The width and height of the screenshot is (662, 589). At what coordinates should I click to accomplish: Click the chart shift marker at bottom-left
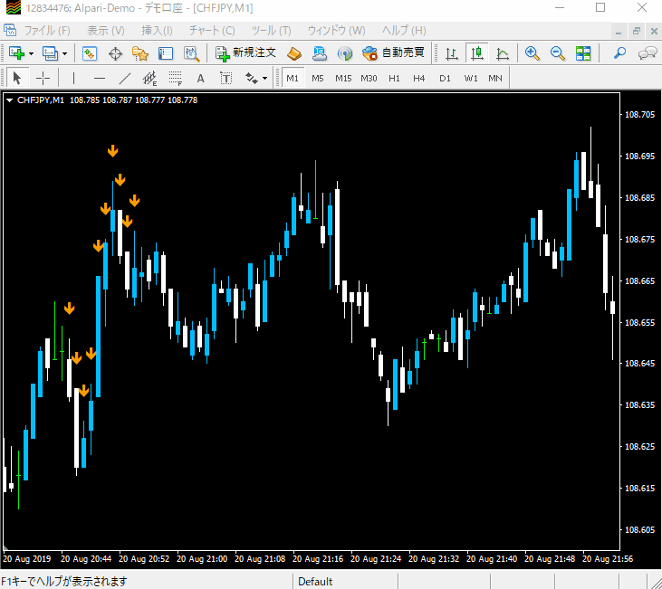tap(5, 548)
